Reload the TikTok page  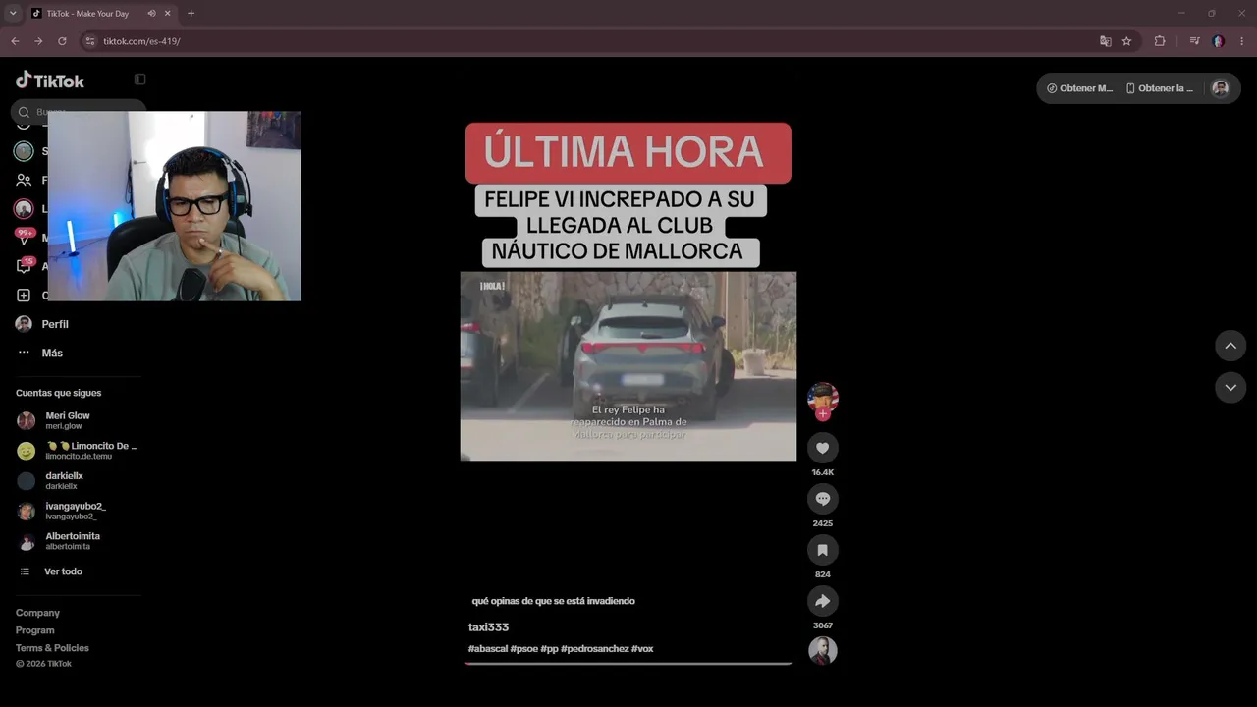(x=62, y=41)
